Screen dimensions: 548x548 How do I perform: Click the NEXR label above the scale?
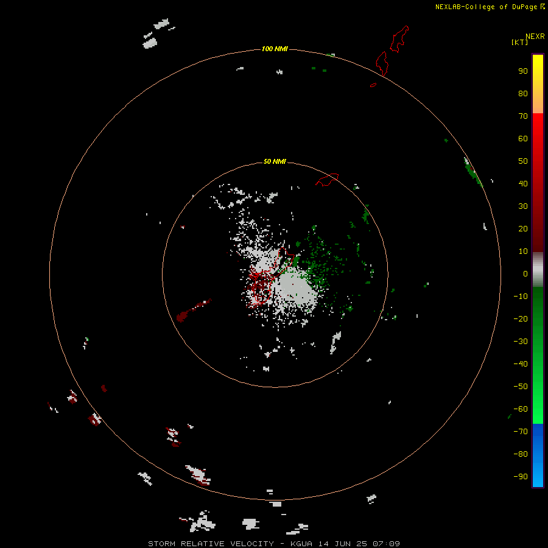click(x=535, y=36)
